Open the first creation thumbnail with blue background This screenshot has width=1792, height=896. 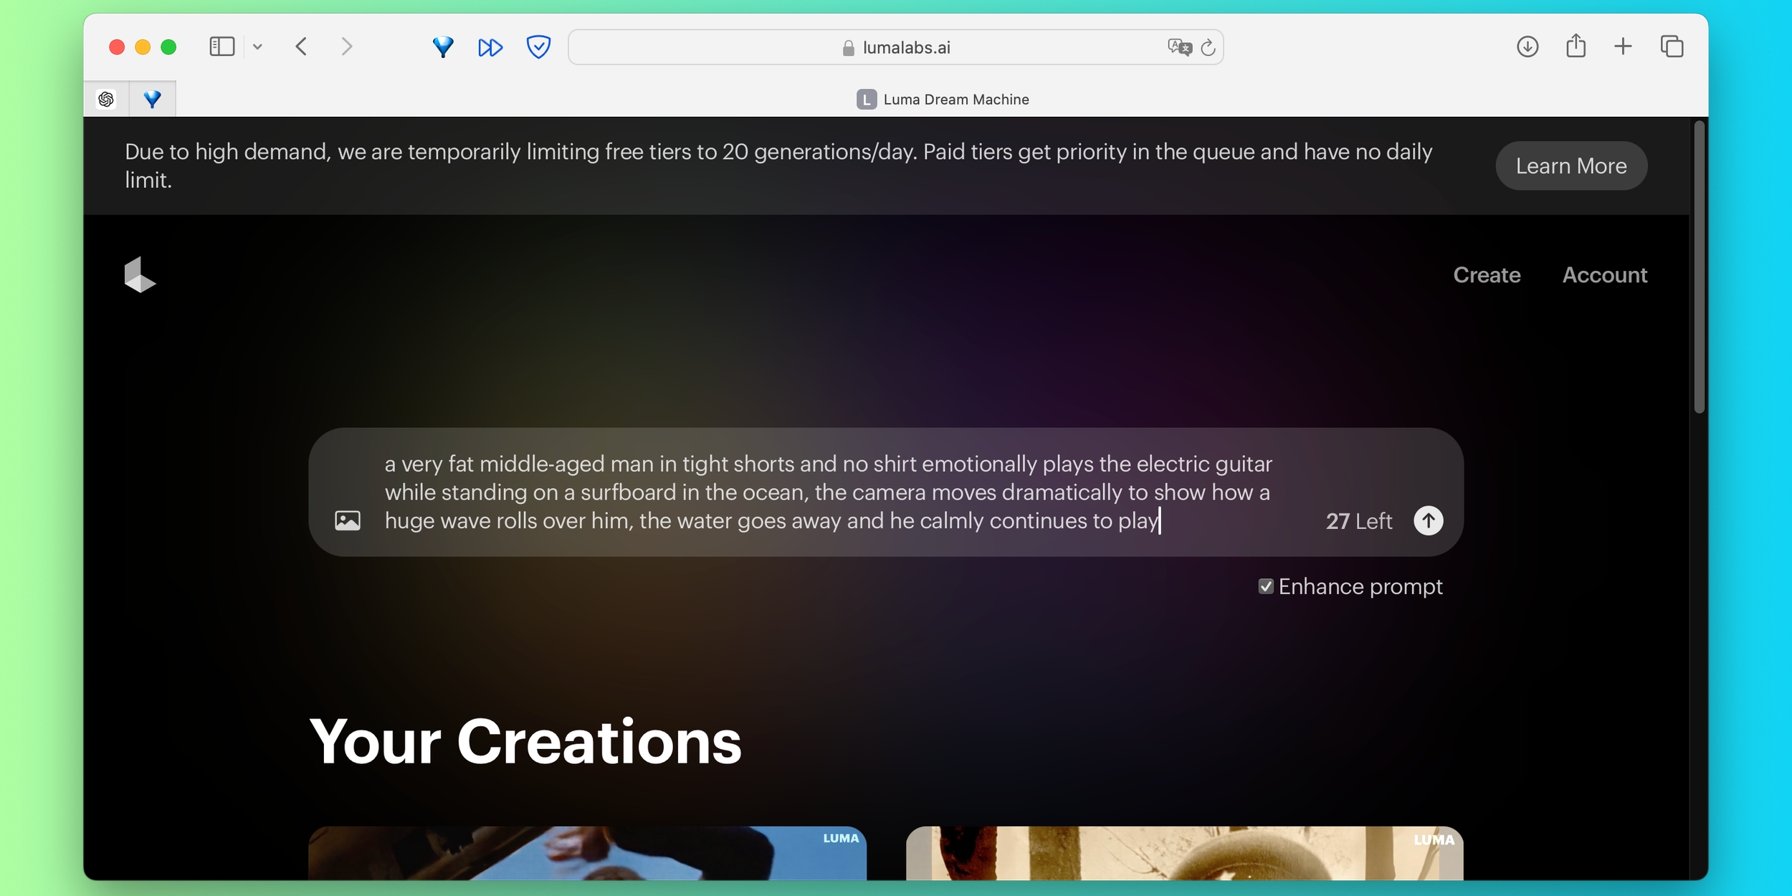(587, 853)
